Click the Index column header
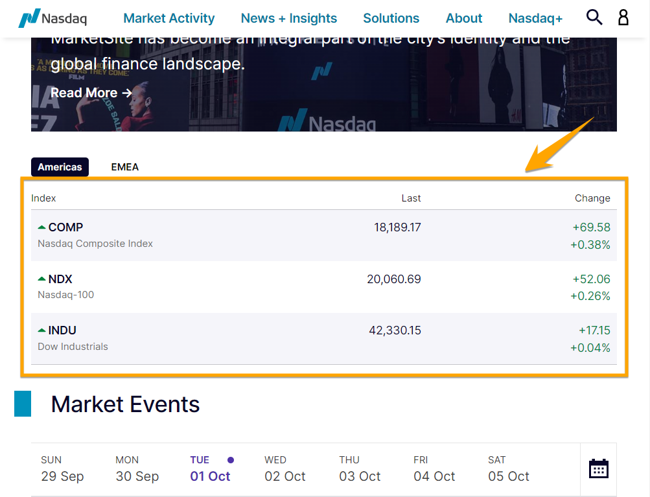 43,198
